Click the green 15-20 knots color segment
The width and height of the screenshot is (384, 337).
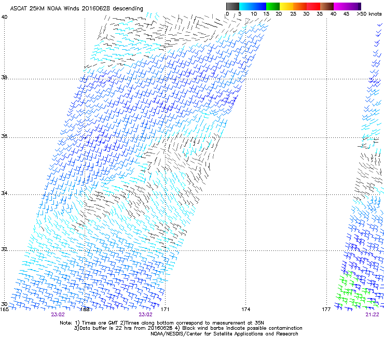(x=273, y=6)
